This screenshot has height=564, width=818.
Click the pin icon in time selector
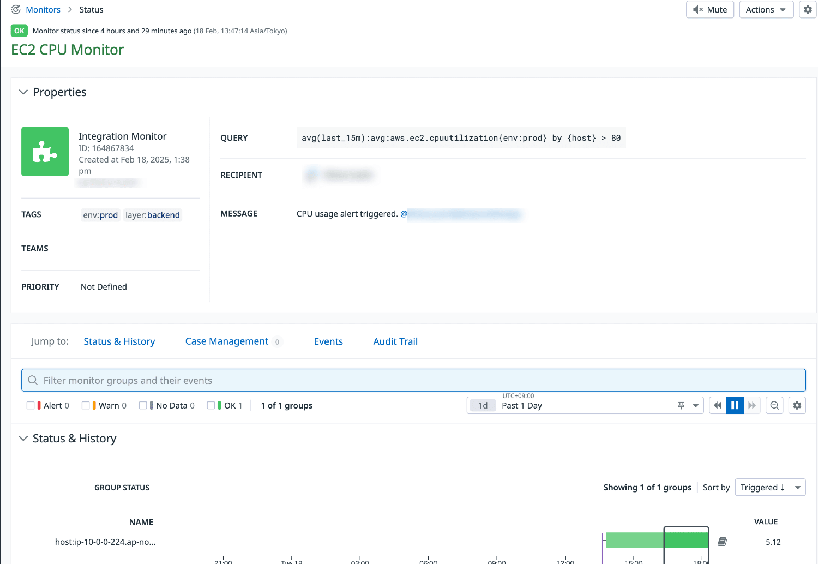[x=681, y=405]
